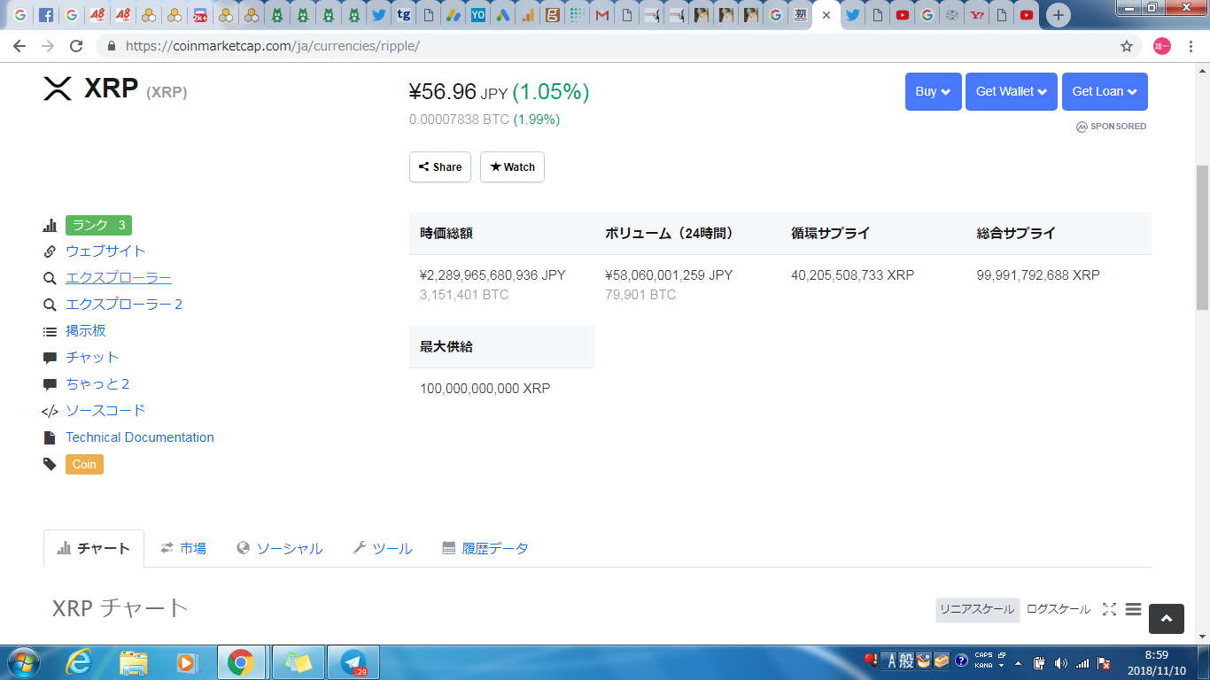
Task: Click the ¥58,060,001,259 JPY volume value
Action: [669, 275]
